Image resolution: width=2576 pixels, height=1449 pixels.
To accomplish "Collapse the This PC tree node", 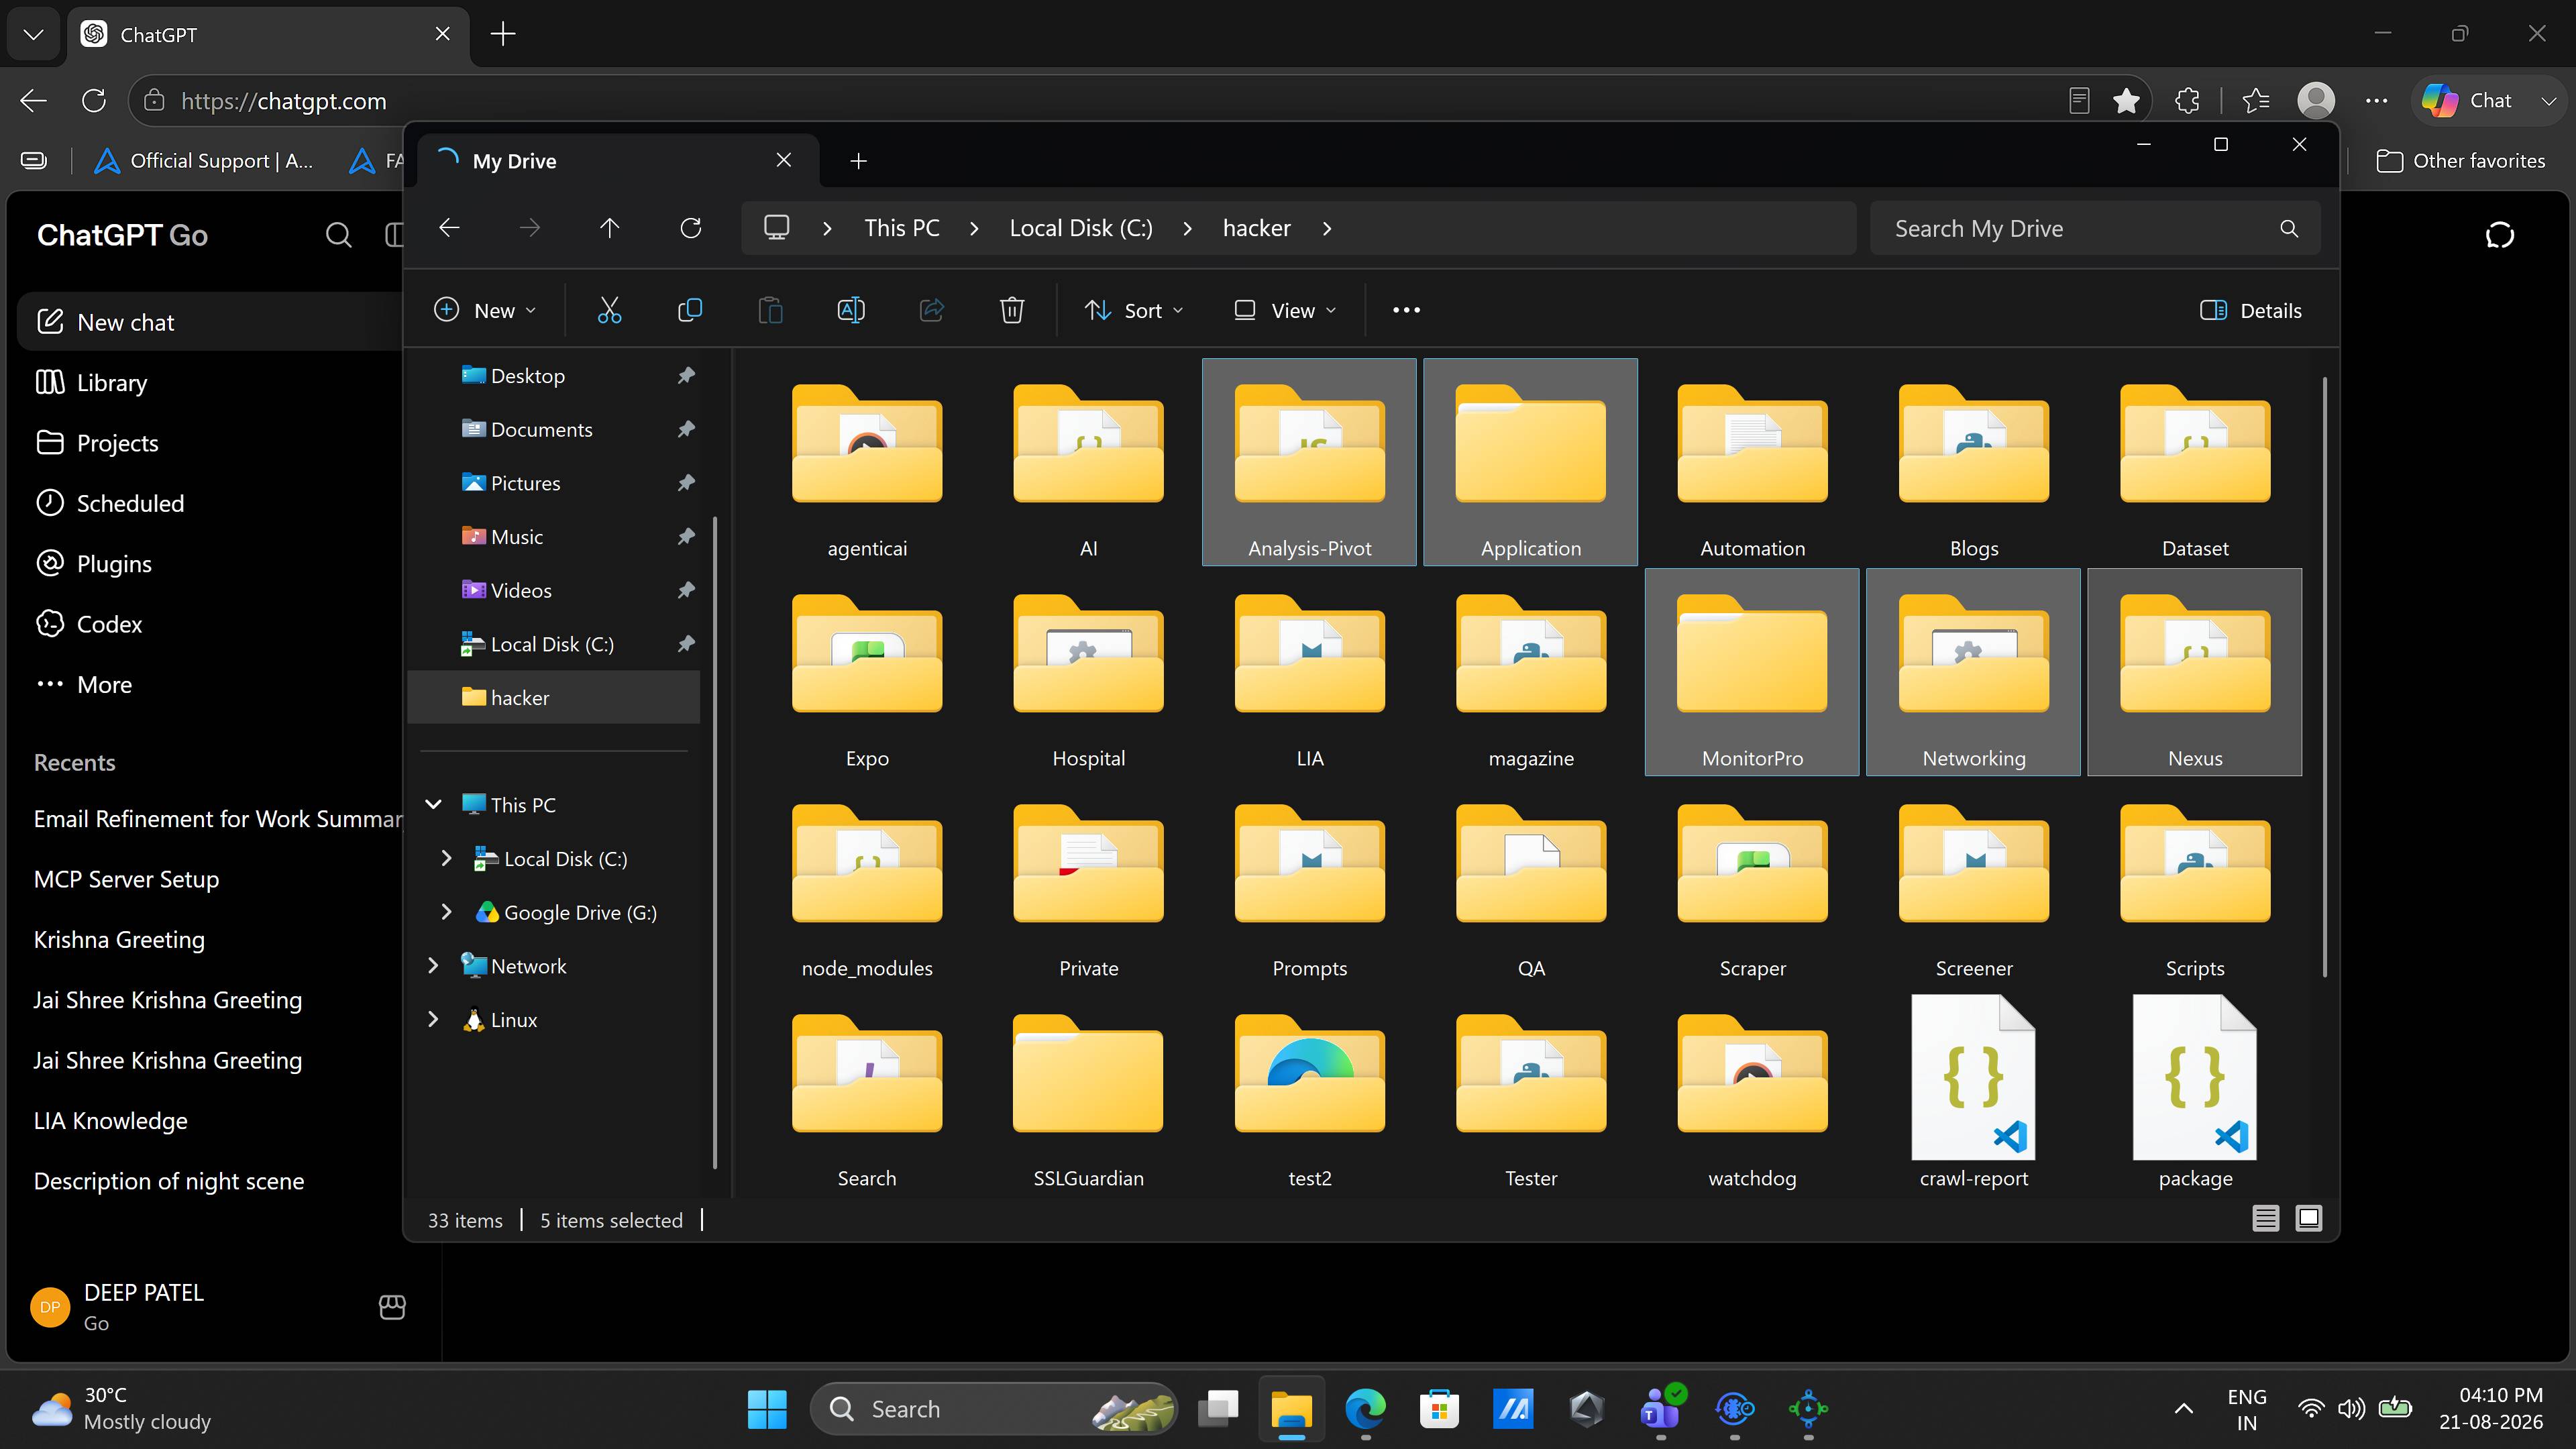I will (433, 805).
